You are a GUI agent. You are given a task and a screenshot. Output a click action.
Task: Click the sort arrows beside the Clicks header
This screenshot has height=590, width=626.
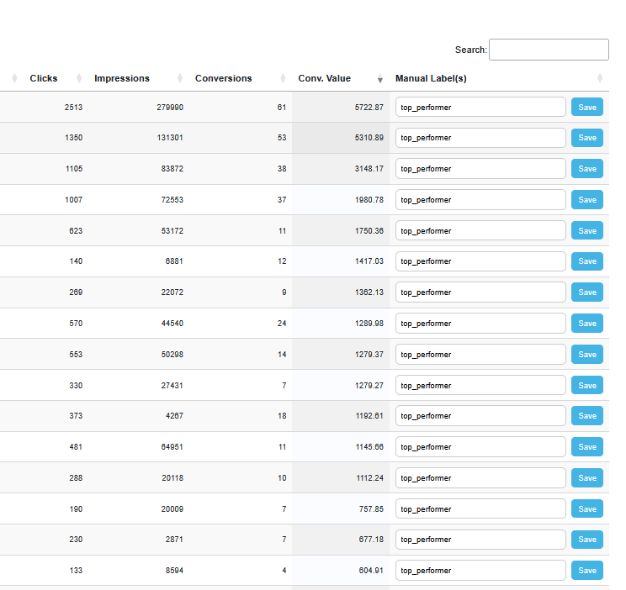tap(79, 78)
